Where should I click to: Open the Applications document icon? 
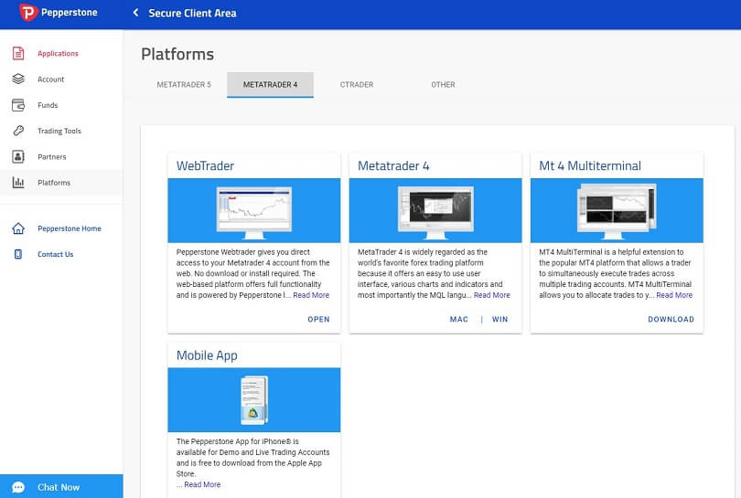18,53
